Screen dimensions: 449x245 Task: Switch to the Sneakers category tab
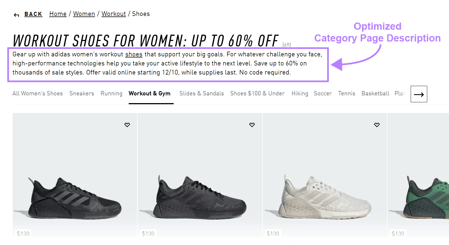[x=82, y=93]
